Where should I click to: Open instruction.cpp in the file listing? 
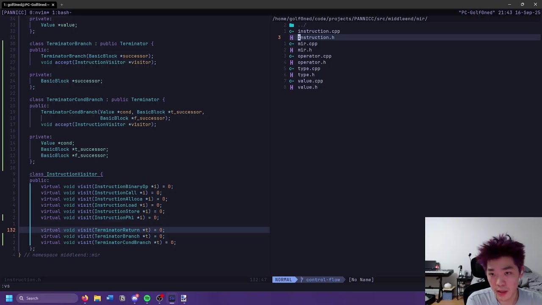point(318,31)
